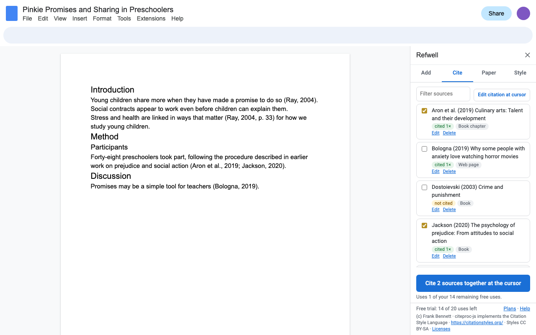Open the Plans link in footer

pos(510,309)
